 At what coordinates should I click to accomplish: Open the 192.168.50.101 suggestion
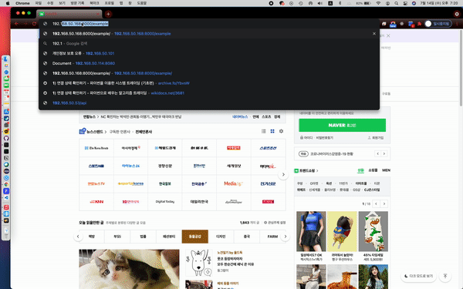(x=209, y=53)
